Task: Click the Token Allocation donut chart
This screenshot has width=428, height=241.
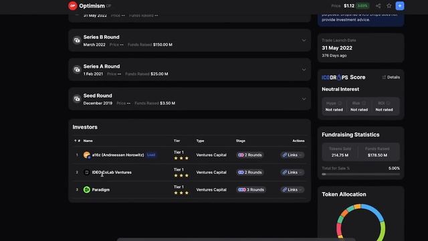Action: [x=360, y=222]
